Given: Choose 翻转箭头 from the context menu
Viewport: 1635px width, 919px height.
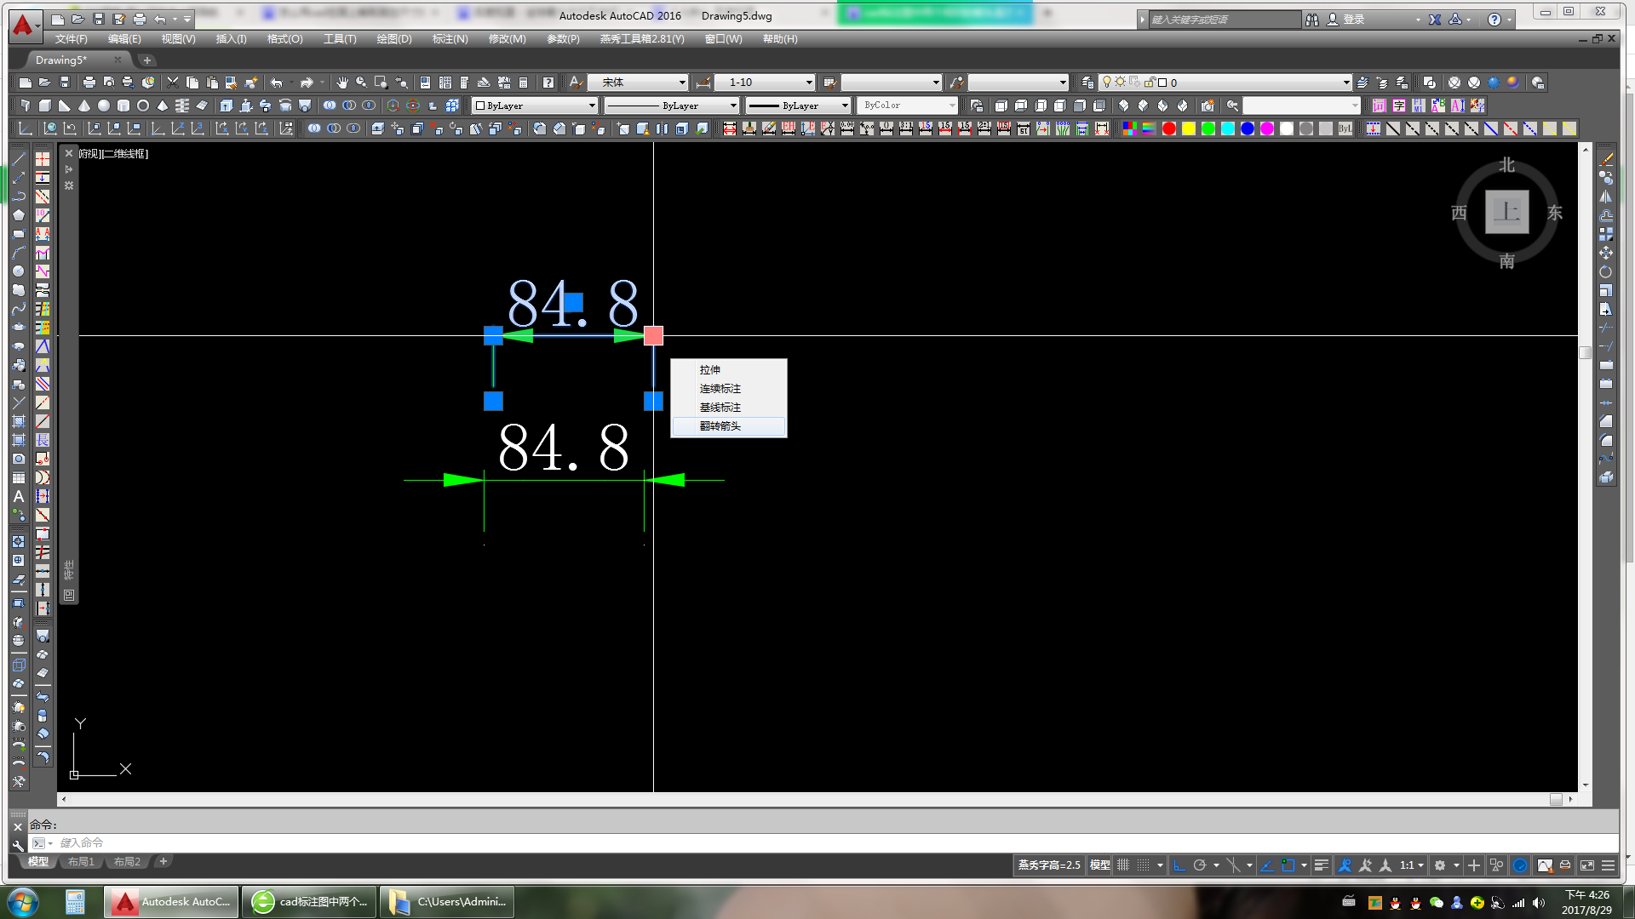Looking at the screenshot, I should (x=720, y=426).
